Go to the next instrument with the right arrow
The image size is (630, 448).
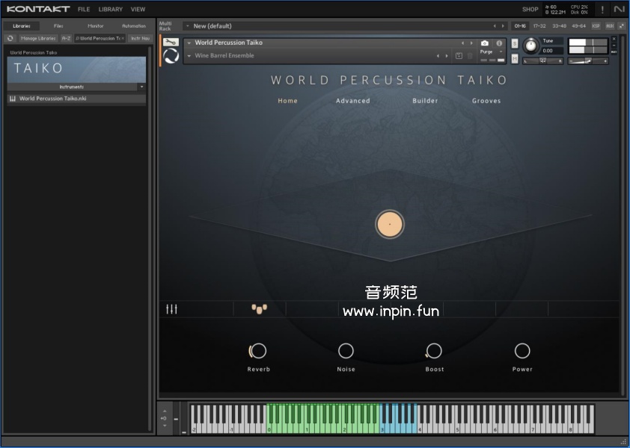coord(471,43)
